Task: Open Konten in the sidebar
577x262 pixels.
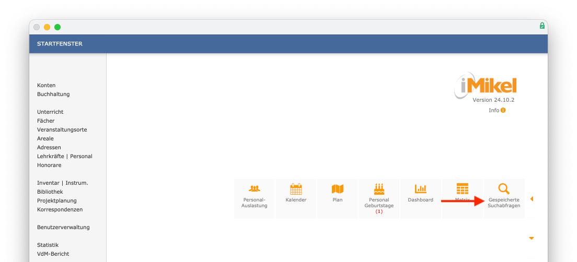Action: 47,85
